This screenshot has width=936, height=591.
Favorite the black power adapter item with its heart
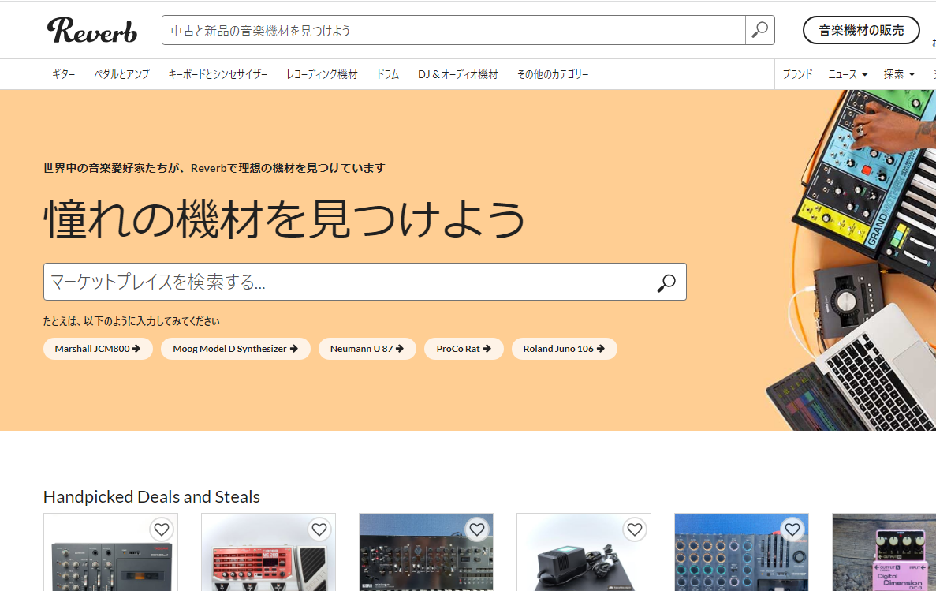(x=635, y=529)
